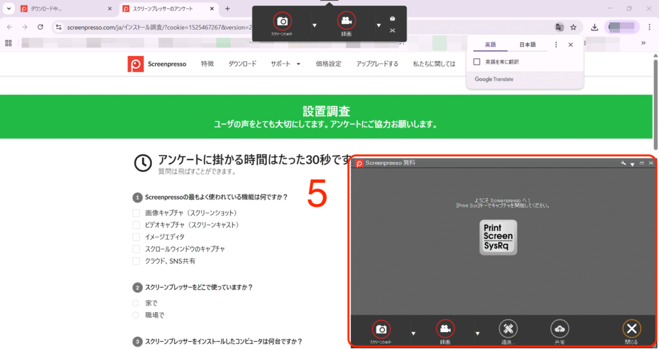This screenshot has height=350, width=659.
Task: Click the Record video button in Screenpresso window
Action: 445,329
